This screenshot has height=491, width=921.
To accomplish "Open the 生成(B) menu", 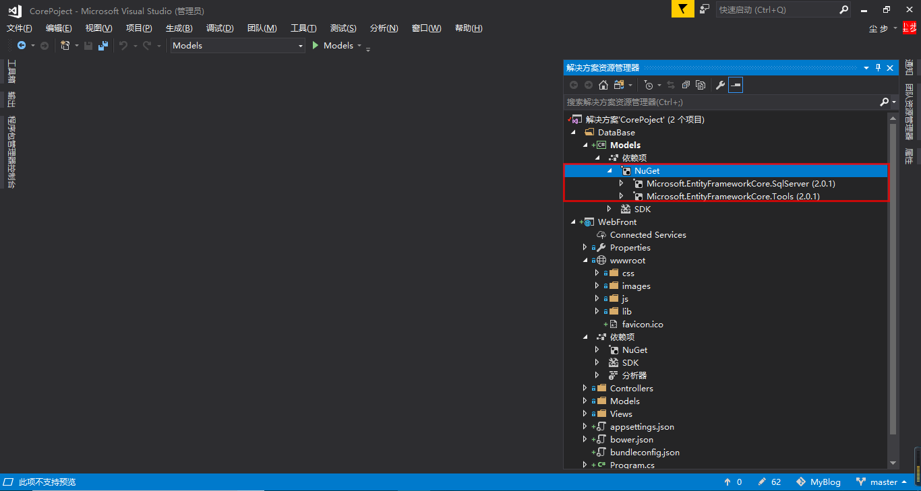I will click(179, 28).
